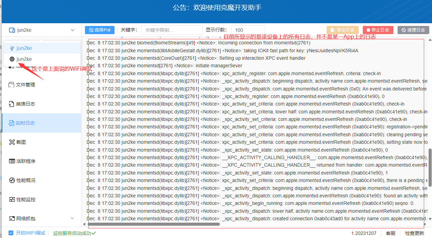Click 检查更新 to check for updates
The height and width of the screenshot is (238, 432).
[x=415, y=233]
